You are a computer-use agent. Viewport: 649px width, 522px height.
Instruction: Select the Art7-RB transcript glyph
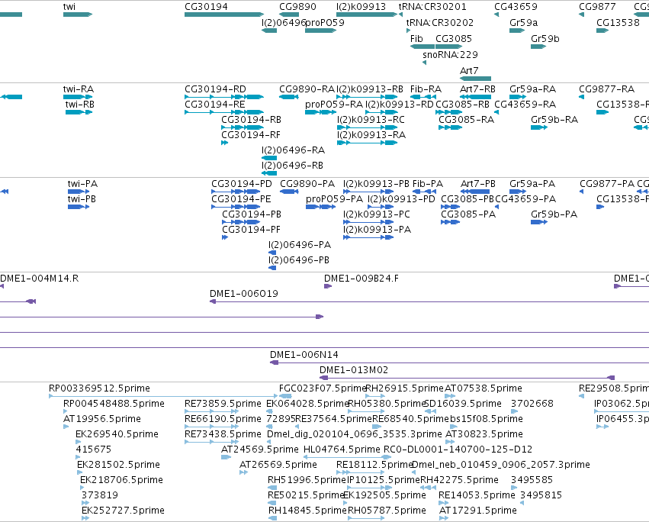pos(476,97)
